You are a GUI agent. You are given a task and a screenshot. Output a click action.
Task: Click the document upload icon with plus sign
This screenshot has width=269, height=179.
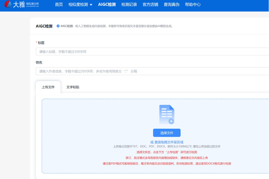click(167, 114)
